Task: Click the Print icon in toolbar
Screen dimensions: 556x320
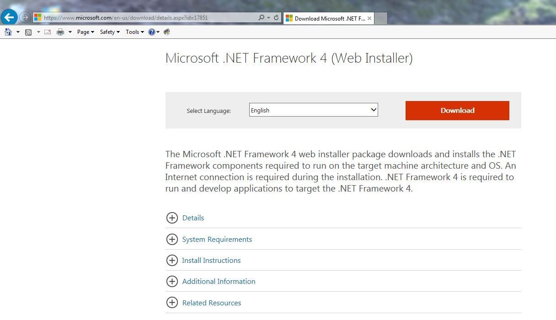Action: coord(60,32)
